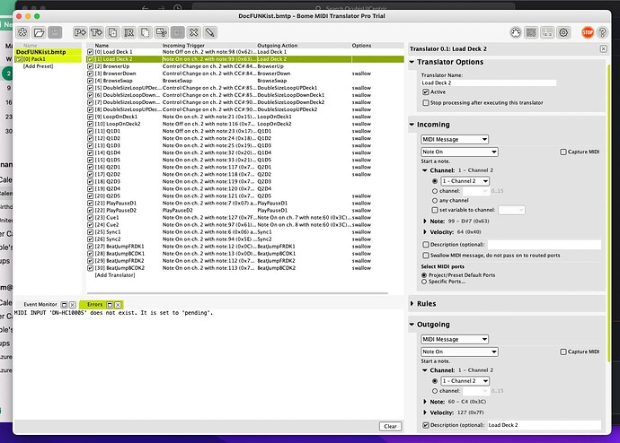Undock the Errors panel icon
Image resolution: width=620 pixels, height=443 pixels.
[x=110, y=305]
